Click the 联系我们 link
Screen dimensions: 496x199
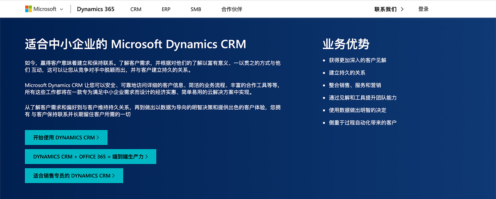coord(385,9)
